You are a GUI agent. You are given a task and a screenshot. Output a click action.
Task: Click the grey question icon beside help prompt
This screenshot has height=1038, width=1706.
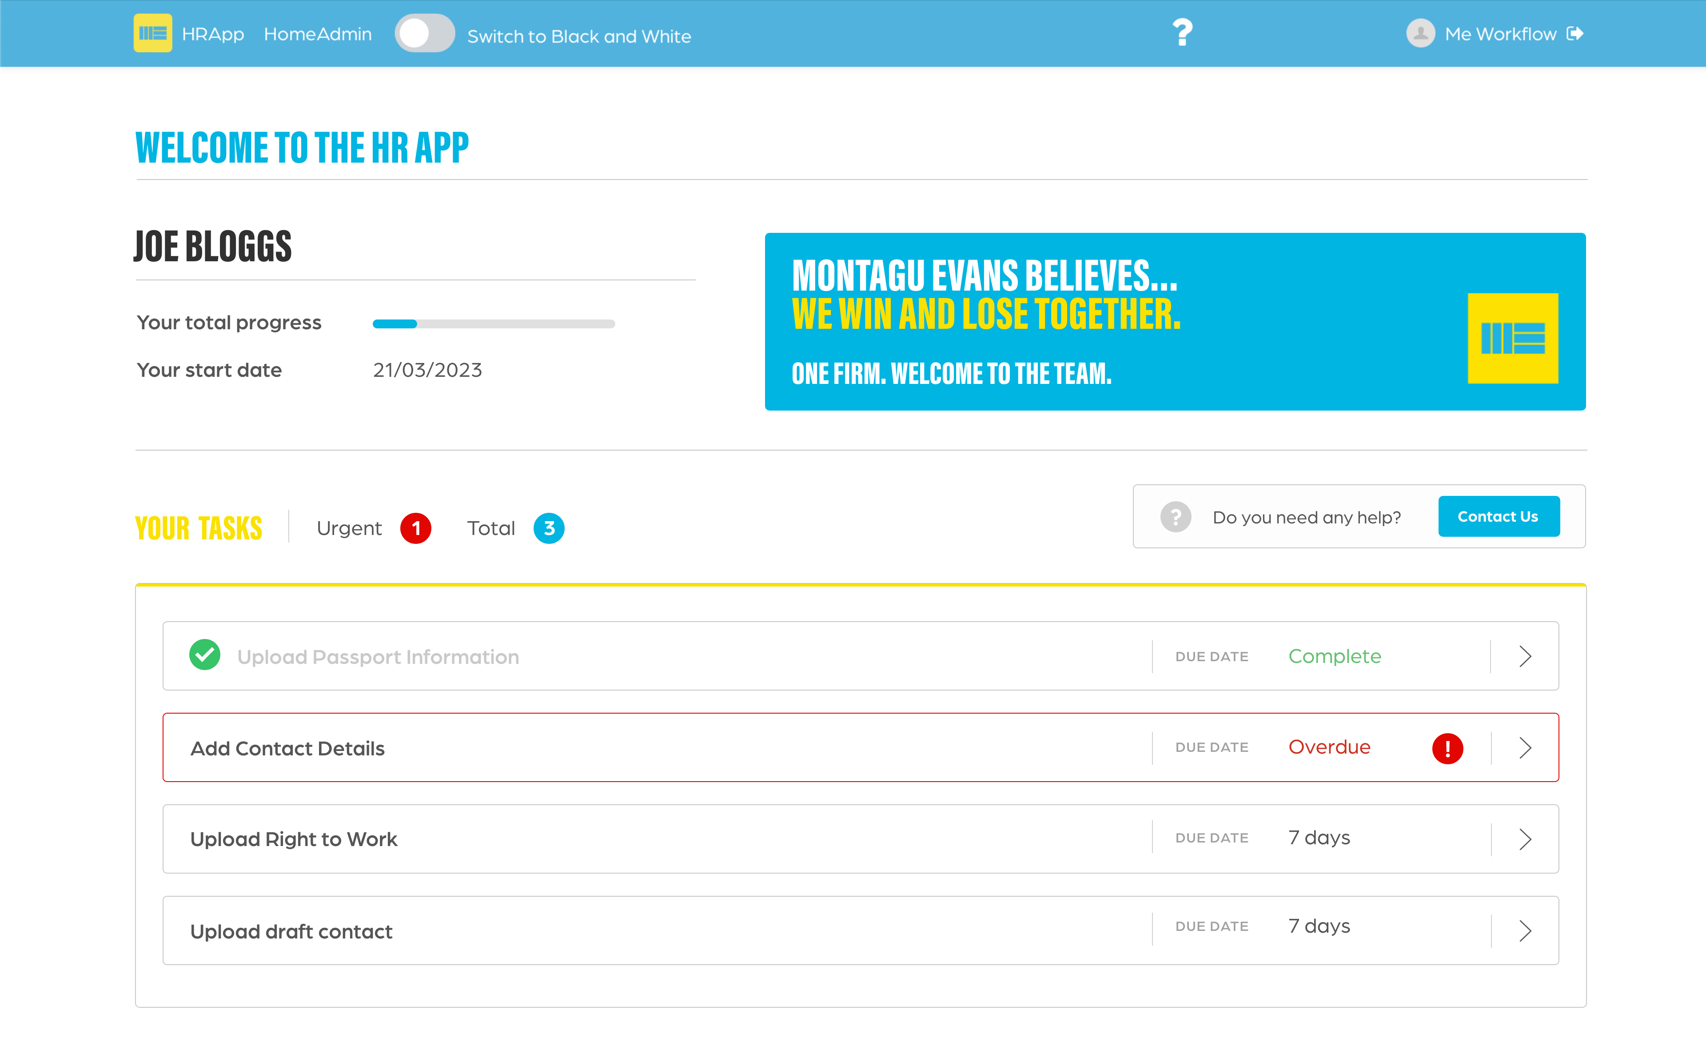pos(1176,517)
